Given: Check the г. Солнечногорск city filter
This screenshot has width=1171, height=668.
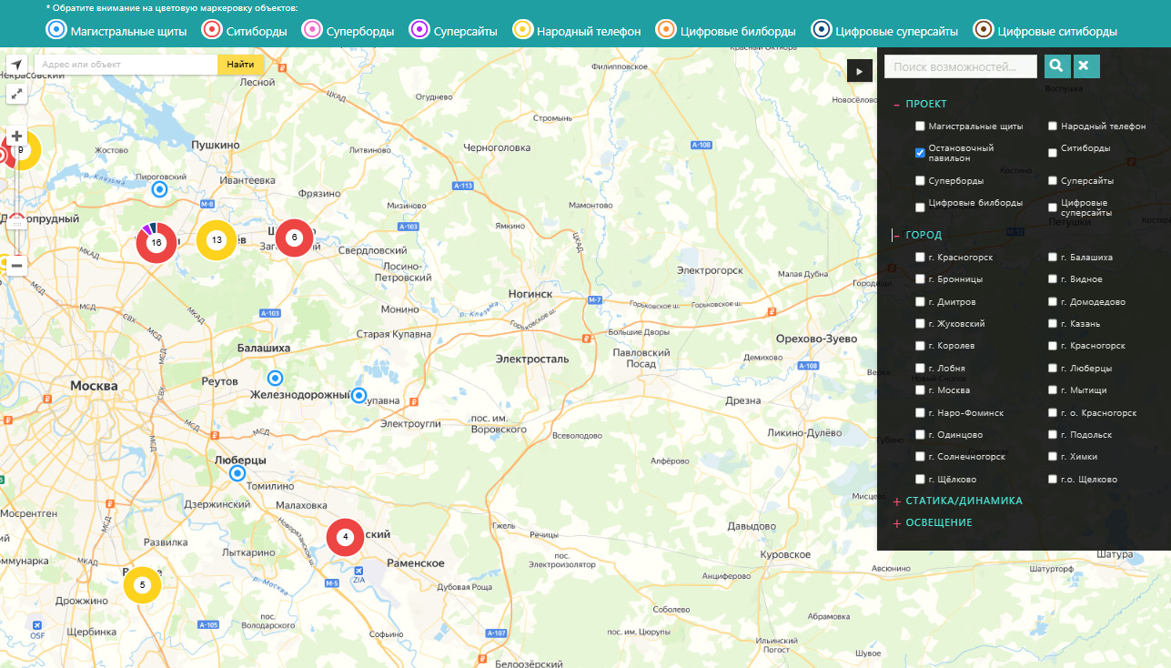Looking at the screenshot, I should pyautogui.click(x=920, y=457).
